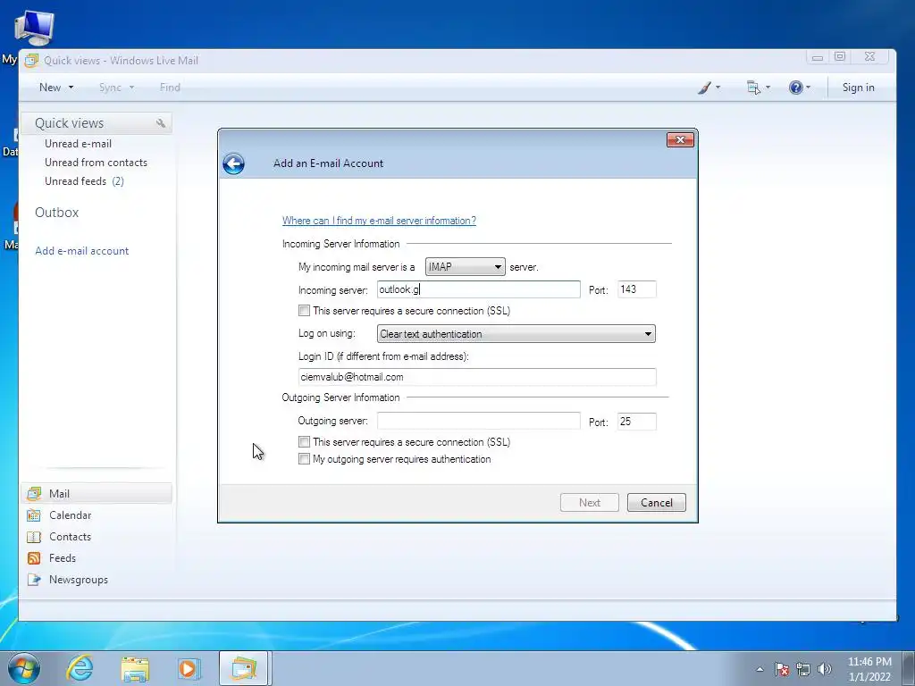Open Windows Explorer folder on the taskbar
Image resolution: width=915 pixels, height=686 pixels.
pyautogui.click(x=135, y=668)
